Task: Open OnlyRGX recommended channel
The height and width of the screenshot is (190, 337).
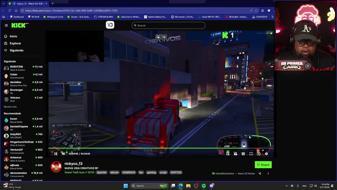Action: click(x=23, y=136)
